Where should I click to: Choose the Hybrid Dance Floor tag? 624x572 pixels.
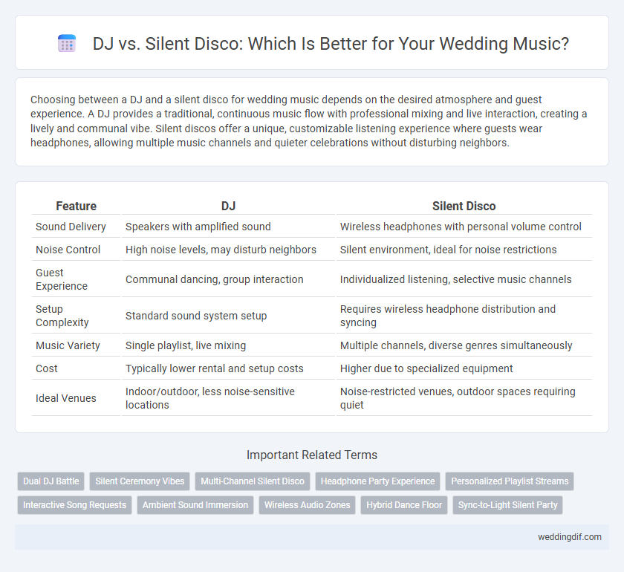coord(404,505)
